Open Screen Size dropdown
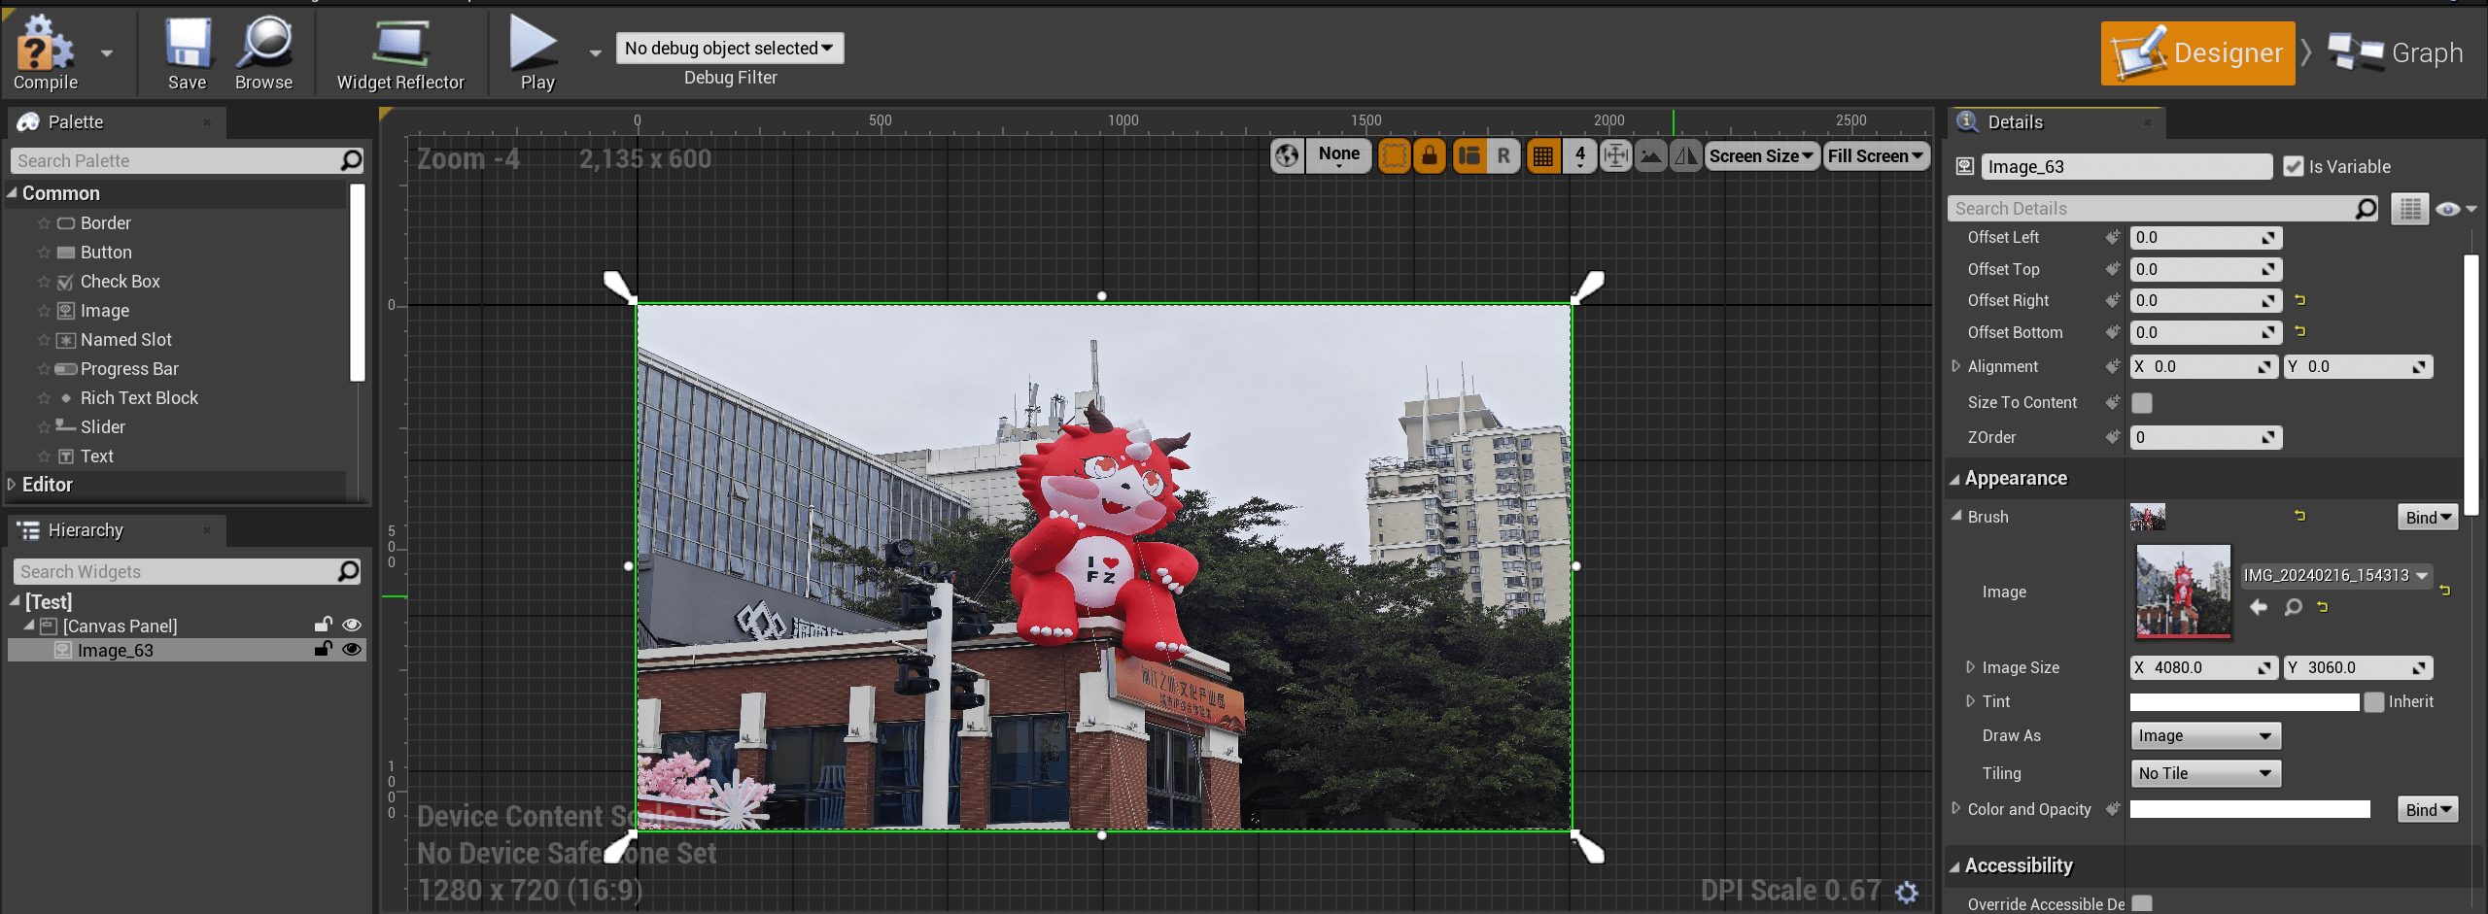The width and height of the screenshot is (2488, 914). point(1762,155)
